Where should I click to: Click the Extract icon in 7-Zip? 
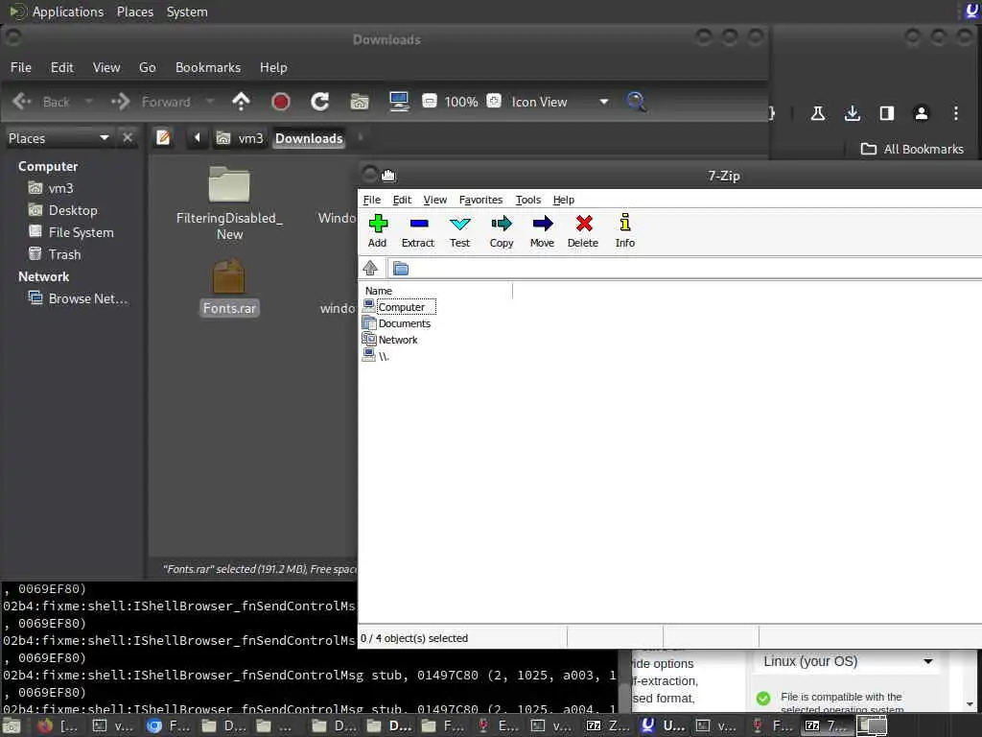418,223
